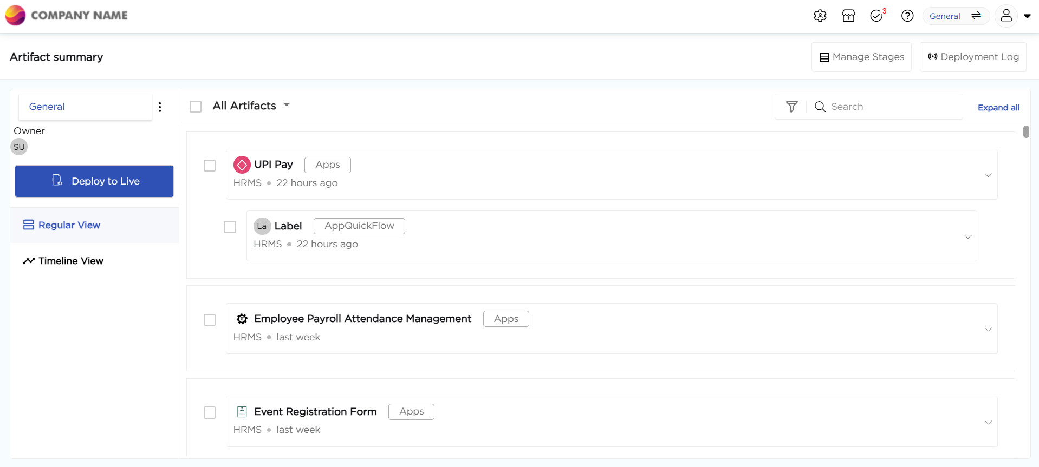Click the user profile avatar icon
This screenshot has width=1039, height=467.
(x=1006, y=16)
